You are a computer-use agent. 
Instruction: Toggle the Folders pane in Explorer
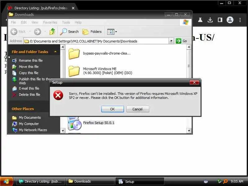tap(92, 32)
